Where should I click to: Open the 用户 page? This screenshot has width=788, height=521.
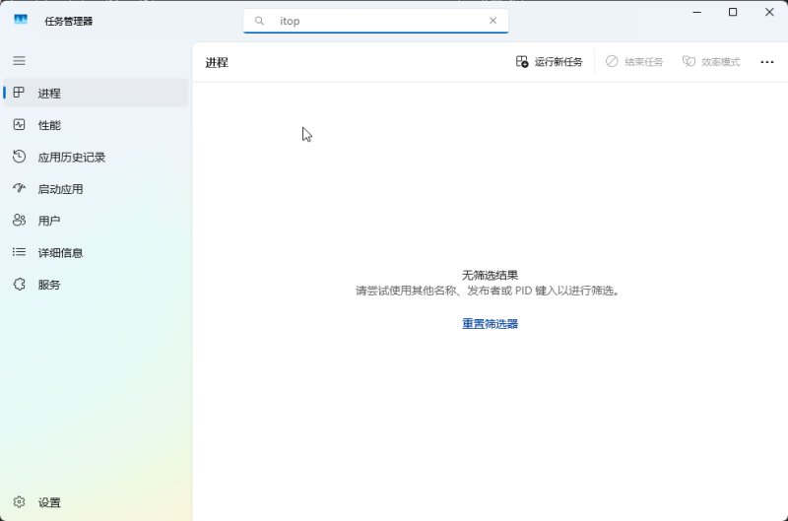coord(96,221)
